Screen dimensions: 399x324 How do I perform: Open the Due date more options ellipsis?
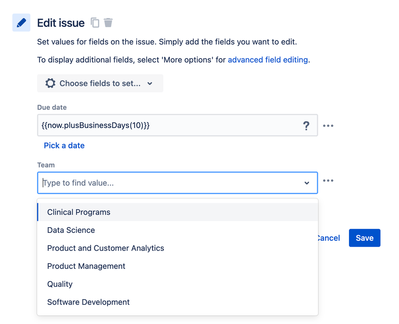pyautogui.click(x=328, y=126)
